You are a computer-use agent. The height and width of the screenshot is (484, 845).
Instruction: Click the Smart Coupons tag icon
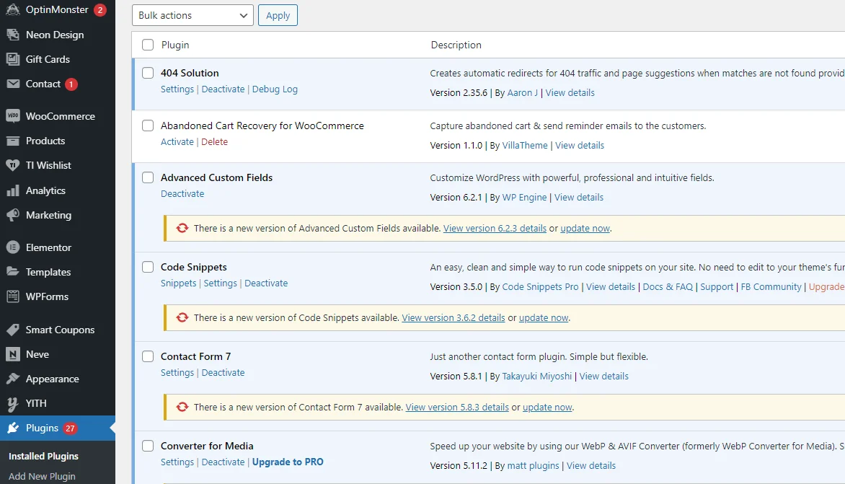(12, 330)
